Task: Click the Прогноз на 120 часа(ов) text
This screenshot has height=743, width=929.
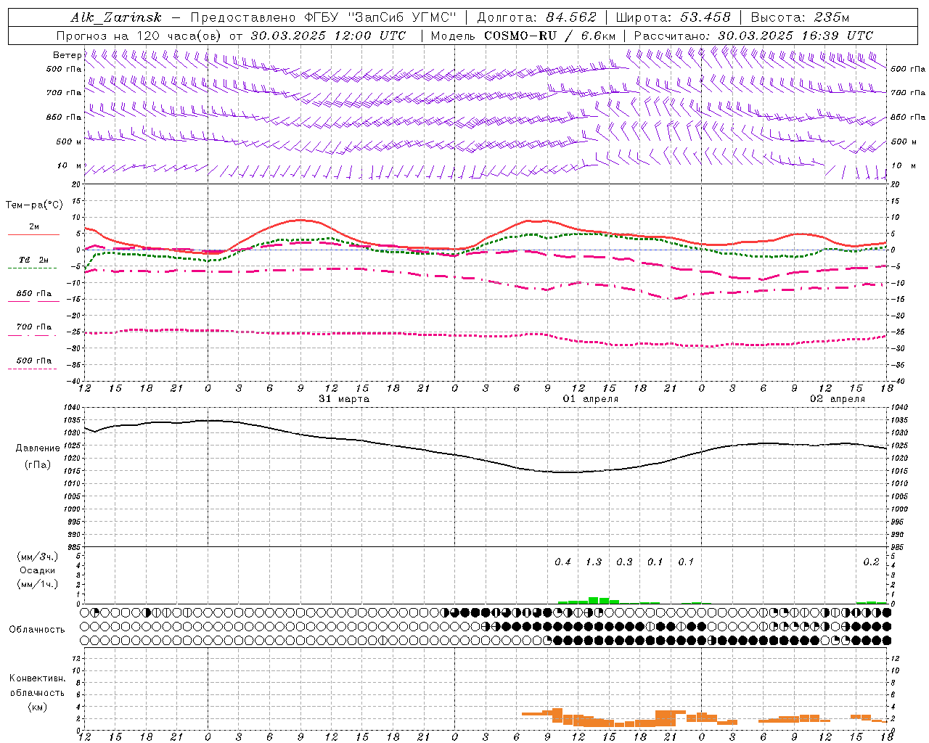Action: click(x=140, y=36)
